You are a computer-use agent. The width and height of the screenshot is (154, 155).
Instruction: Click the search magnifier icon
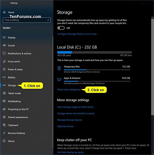[48, 20]
